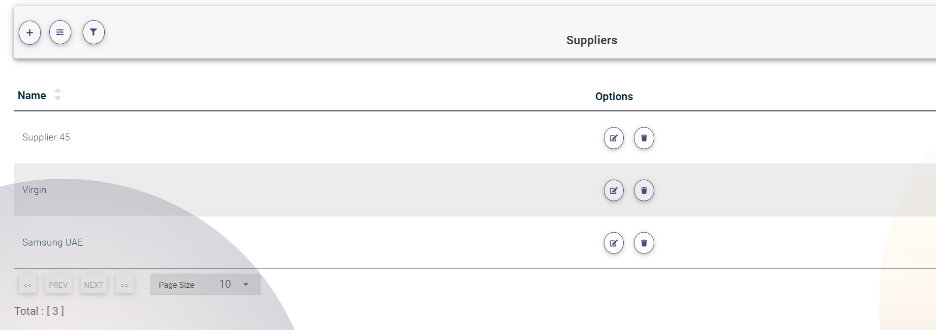Edit the Samsung UAE supplier
Viewport: 936px width, 330px height.
pyautogui.click(x=613, y=243)
